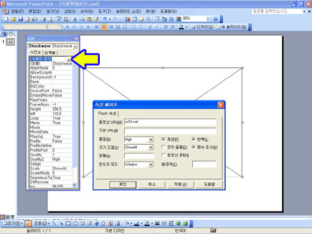Click the New blank presentation icon

pos(6,19)
